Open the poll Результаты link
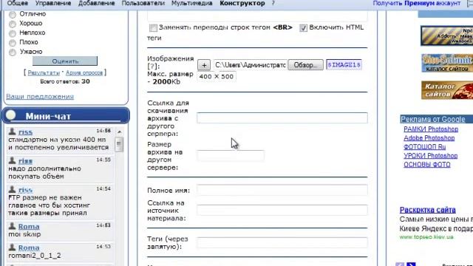The height and width of the screenshot is (266, 473). click(44, 72)
